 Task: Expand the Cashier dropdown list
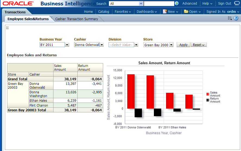point(102,45)
